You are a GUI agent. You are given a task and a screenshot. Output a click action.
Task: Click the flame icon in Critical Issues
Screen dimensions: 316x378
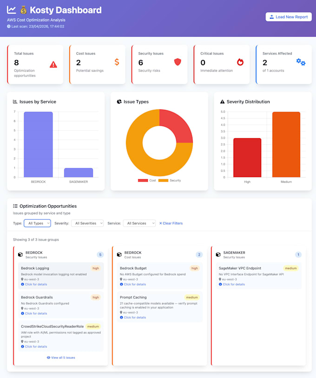pos(240,62)
